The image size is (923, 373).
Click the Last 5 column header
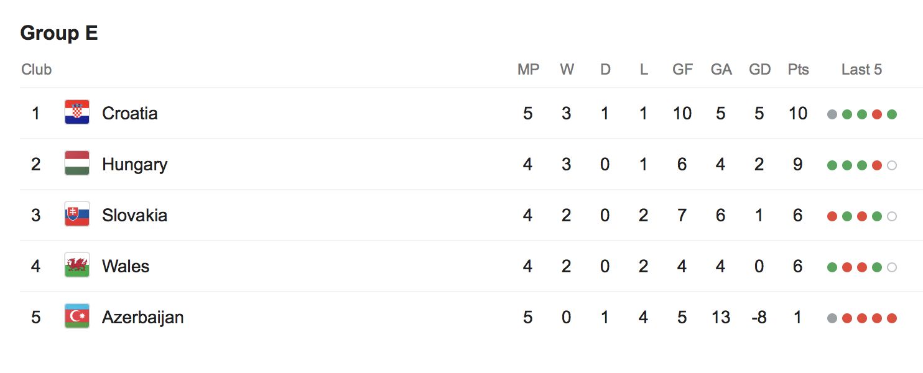click(x=861, y=70)
